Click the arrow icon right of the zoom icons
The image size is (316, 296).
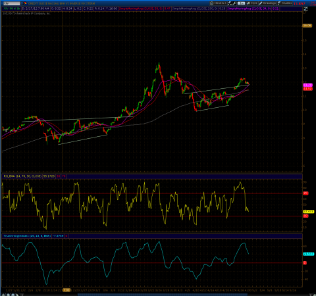pos(18,295)
